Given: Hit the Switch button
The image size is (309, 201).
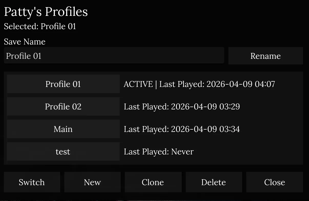Looking at the screenshot, I should (x=32, y=182).
